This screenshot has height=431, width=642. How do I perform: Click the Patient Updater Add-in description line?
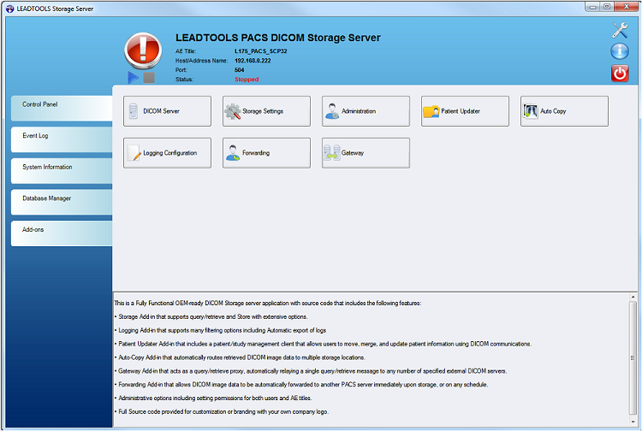(324, 344)
